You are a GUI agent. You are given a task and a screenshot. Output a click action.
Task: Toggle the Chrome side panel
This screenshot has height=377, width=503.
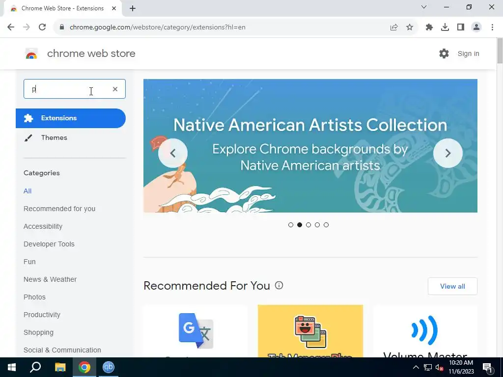click(461, 27)
